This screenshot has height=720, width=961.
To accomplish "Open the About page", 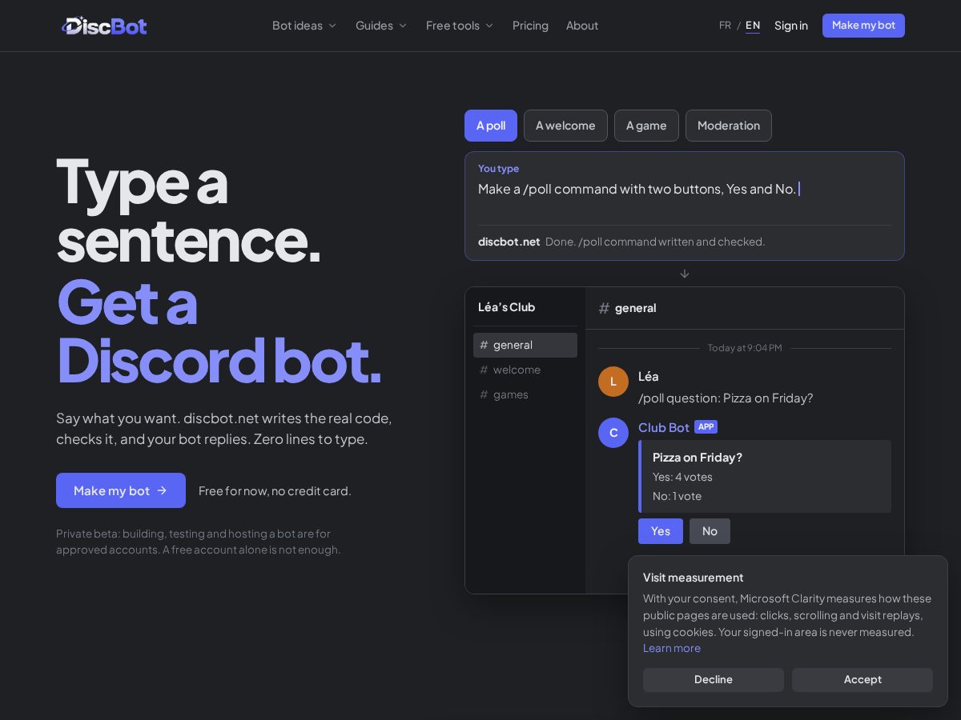I will point(582,26).
